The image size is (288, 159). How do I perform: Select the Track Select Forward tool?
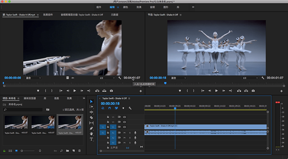click(x=91, y=107)
